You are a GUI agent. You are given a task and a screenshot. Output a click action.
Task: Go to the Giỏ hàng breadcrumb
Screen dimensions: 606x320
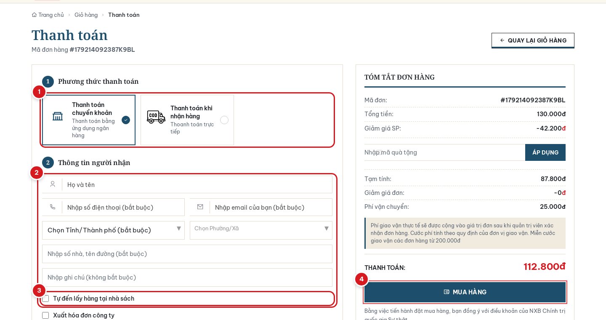86,15
